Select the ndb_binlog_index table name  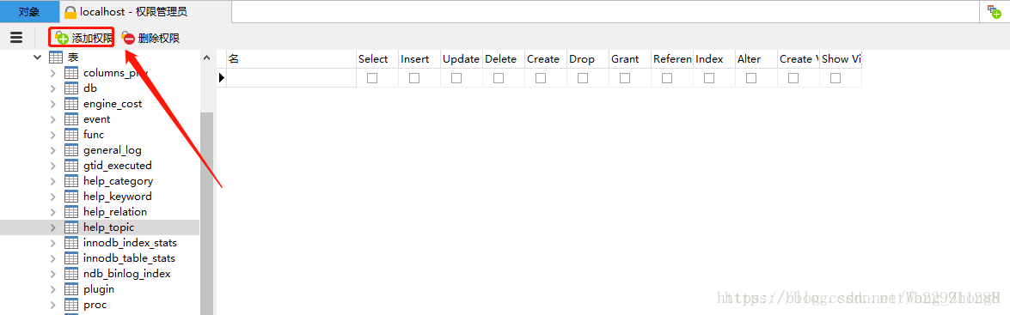127,273
